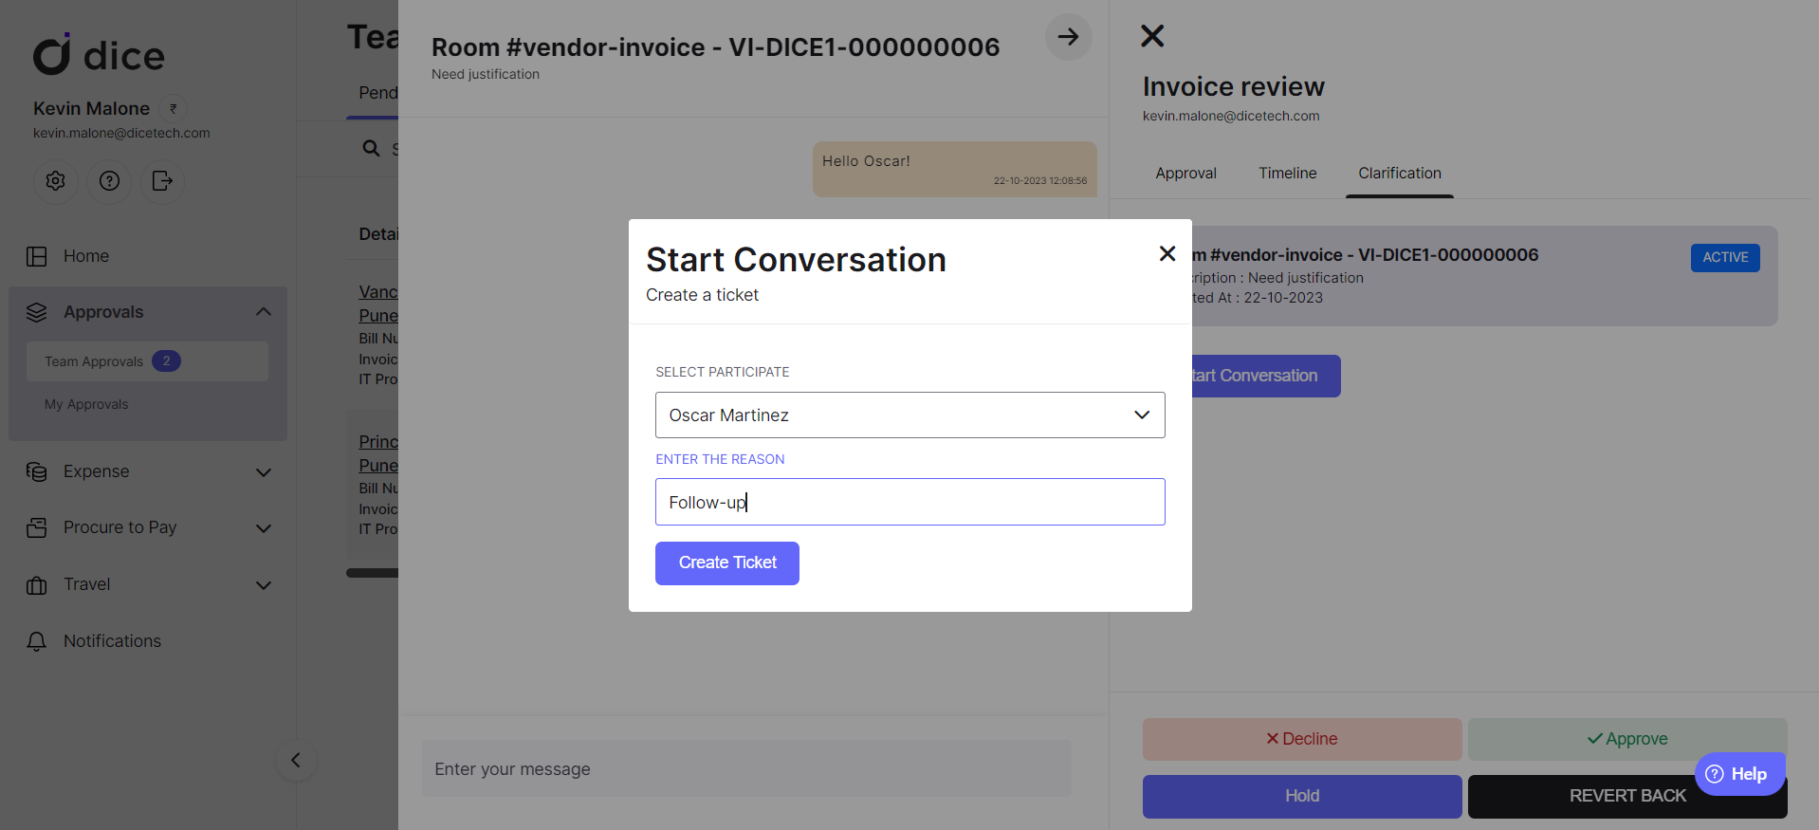Close the Start Conversation dialog
The image size is (1819, 830).
[1167, 253]
